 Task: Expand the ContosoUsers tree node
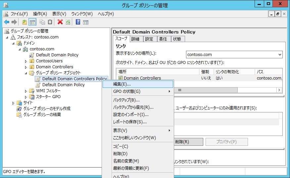(x=26, y=61)
